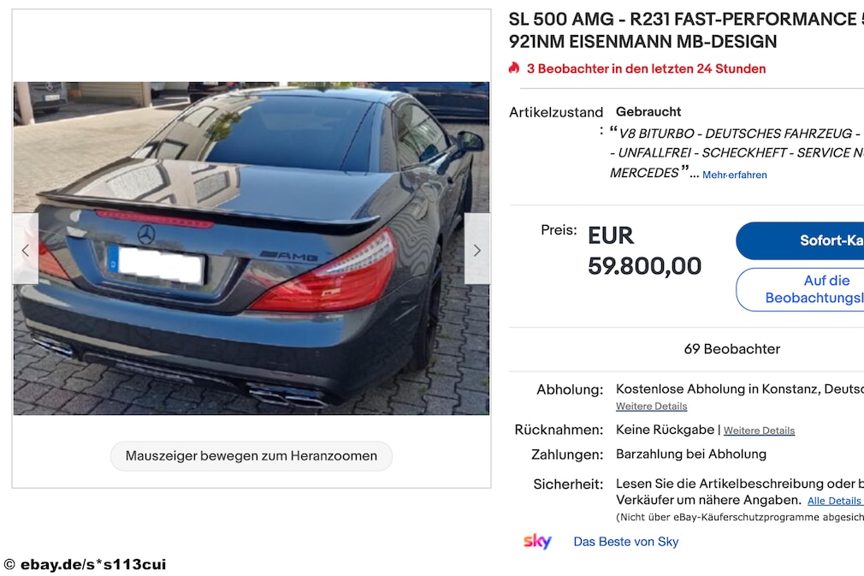Open Weitere Details under Abholung
864x576 pixels.
tap(651, 407)
